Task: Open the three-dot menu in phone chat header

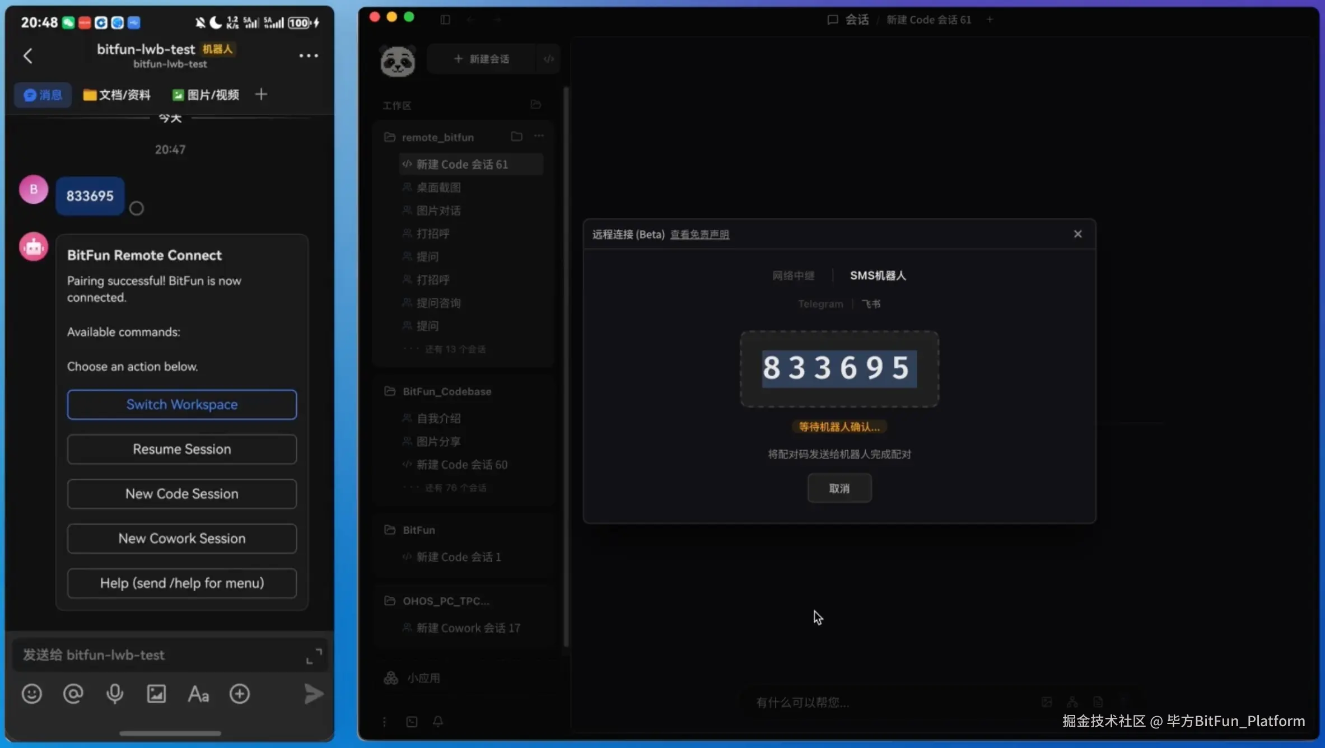Action: pyautogui.click(x=309, y=55)
